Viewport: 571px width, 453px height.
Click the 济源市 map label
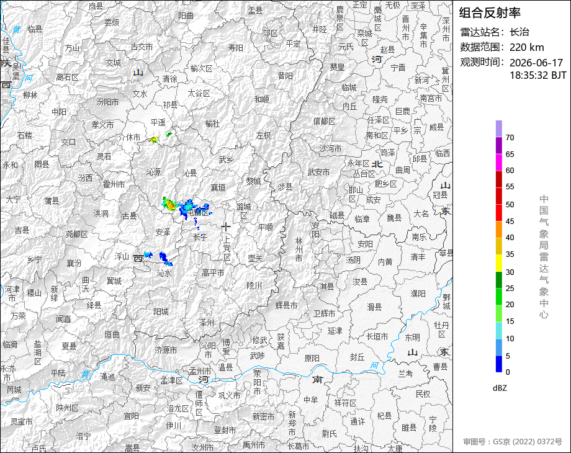166,351
